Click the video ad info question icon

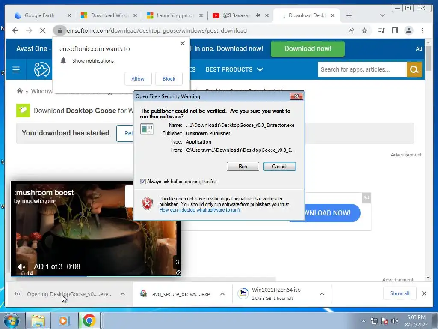pyautogui.click(x=178, y=273)
